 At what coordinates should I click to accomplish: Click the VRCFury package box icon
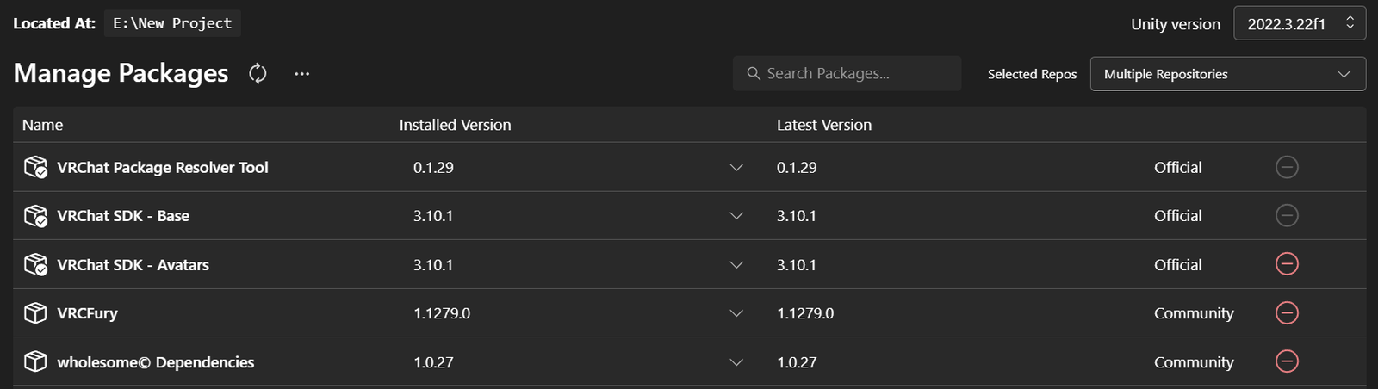click(x=35, y=313)
